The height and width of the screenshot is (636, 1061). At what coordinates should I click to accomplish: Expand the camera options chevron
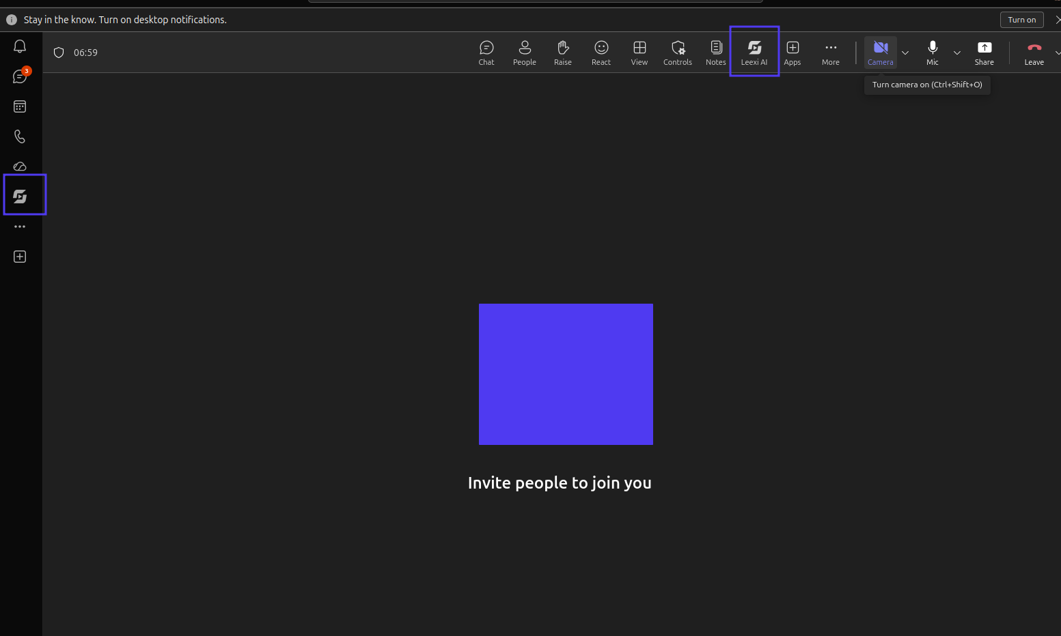(905, 53)
